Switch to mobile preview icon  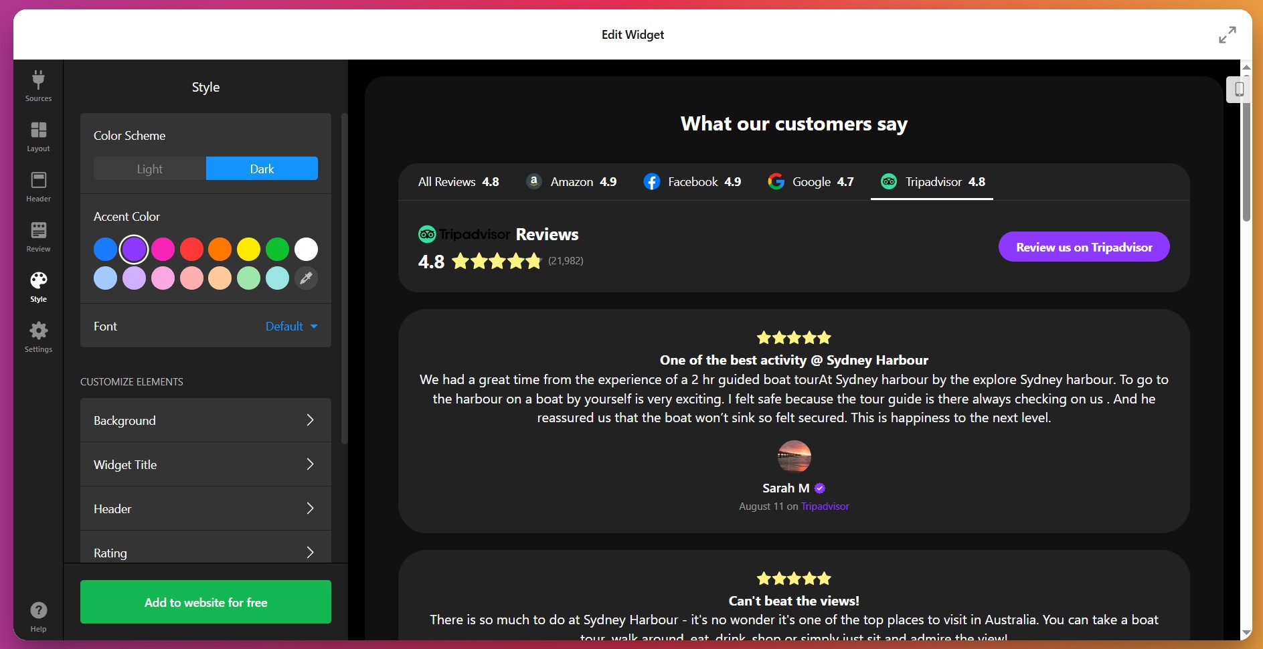(x=1239, y=89)
